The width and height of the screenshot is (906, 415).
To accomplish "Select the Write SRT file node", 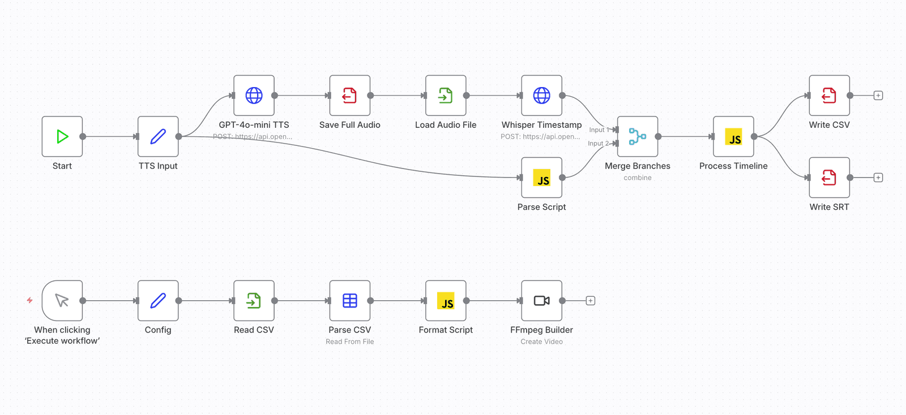I will pos(830,178).
